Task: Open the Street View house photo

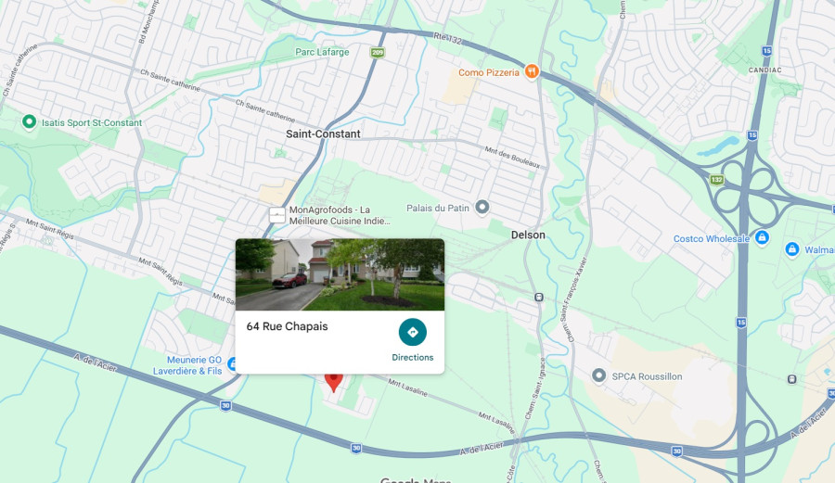Action: click(x=340, y=274)
